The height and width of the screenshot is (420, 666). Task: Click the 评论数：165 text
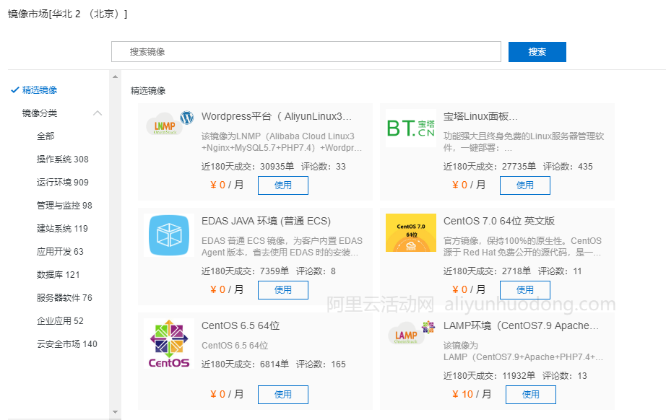321,364
